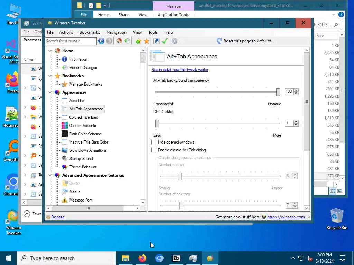Select Dark Color Scheme tweak
The width and height of the screenshot is (354, 265).
pyautogui.click(x=85, y=134)
